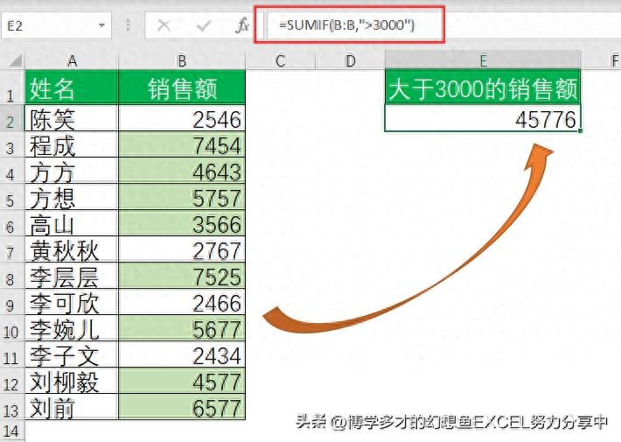This screenshot has height=442, width=621.
Task: Select column C header
Action: (x=280, y=60)
